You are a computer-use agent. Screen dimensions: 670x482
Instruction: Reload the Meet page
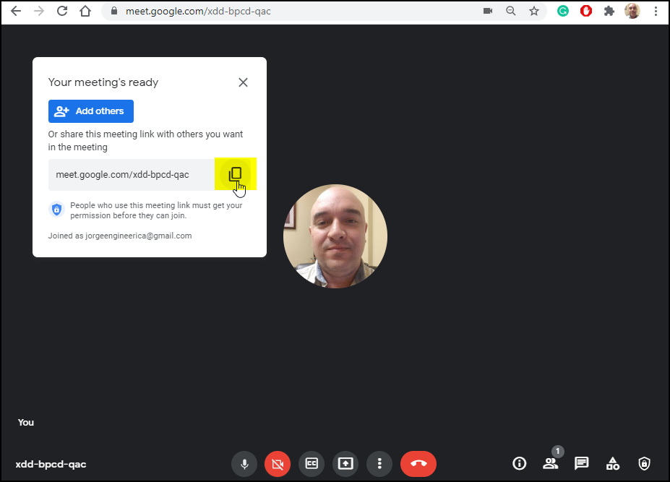tap(62, 11)
